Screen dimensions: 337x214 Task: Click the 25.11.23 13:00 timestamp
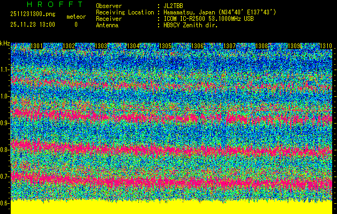33,25
